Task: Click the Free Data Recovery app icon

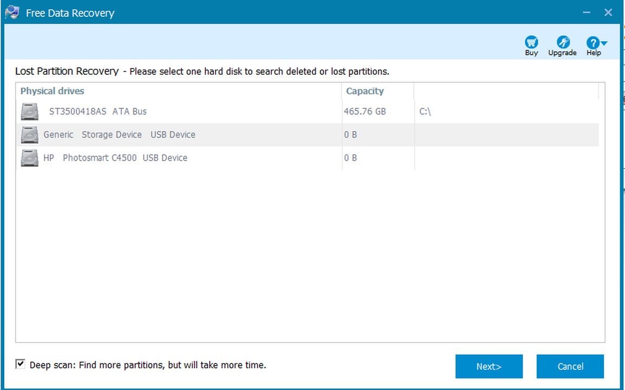Action: pyautogui.click(x=12, y=12)
